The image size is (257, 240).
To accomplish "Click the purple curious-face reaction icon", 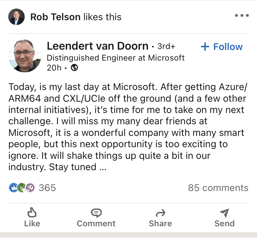I will (30, 188).
